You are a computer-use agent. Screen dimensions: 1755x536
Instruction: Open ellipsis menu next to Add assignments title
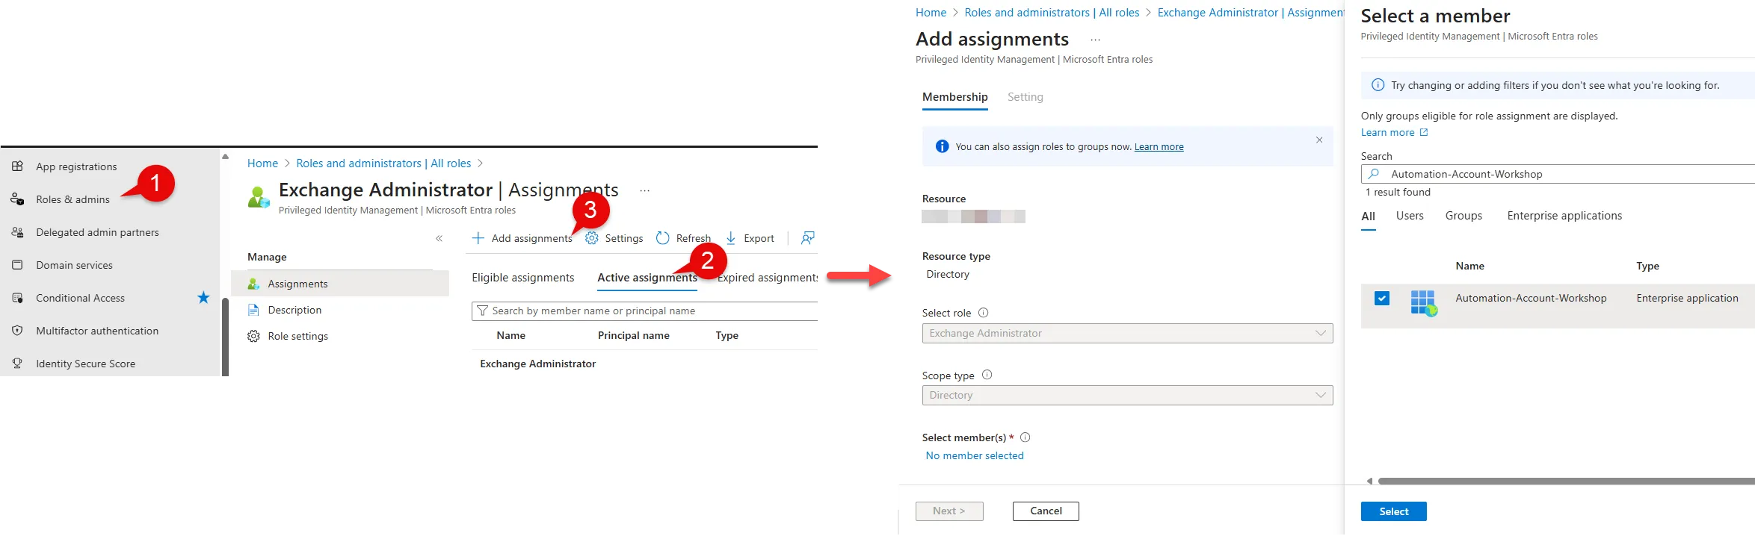(x=1095, y=40)
